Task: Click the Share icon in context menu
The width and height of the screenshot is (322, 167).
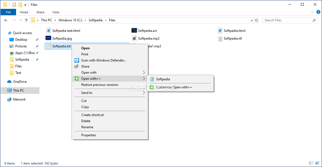Action: click(77, 66)
